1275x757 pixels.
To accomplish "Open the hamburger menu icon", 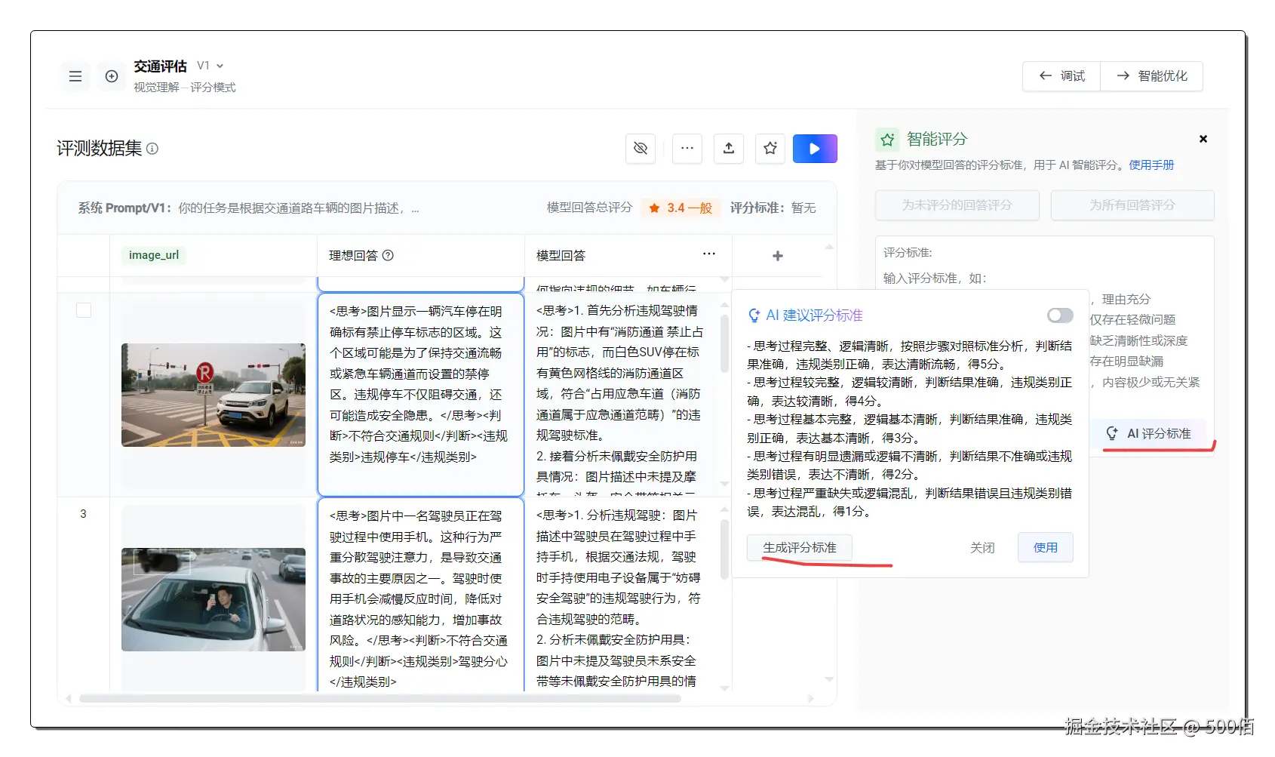I will tap(75, 76).
